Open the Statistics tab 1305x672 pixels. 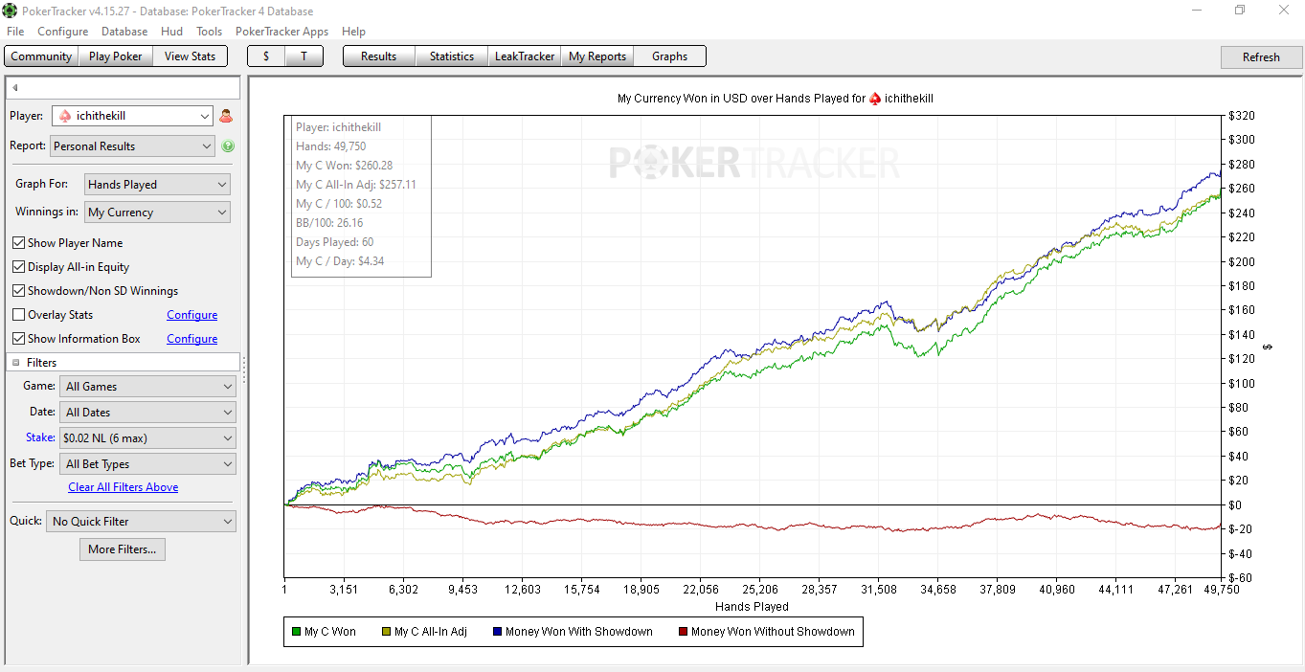(452, 56)
